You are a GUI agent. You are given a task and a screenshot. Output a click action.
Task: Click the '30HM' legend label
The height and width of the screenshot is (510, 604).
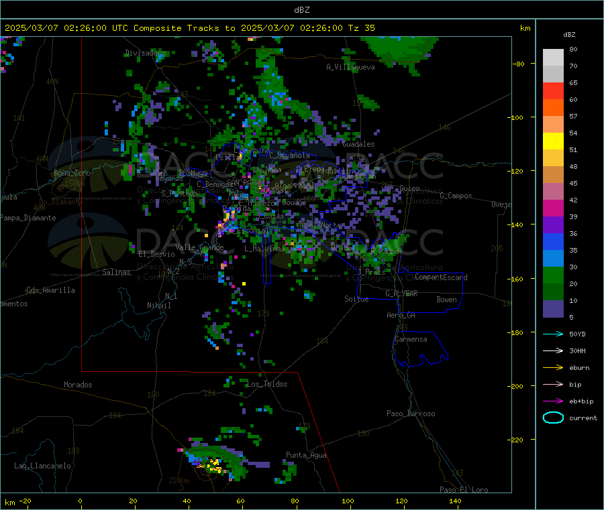point(577,350)
